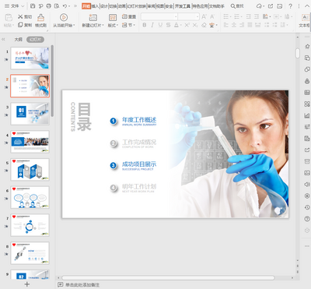The height and width of the screenshot is (289, 311).
Task: Click the 复制 copy button
Action: pyautogui.click(x=25, y=25)
